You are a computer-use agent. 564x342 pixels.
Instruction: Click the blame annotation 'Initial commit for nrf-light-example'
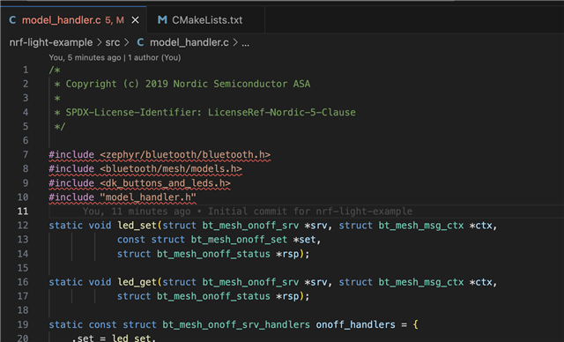[x=310, y=212]
